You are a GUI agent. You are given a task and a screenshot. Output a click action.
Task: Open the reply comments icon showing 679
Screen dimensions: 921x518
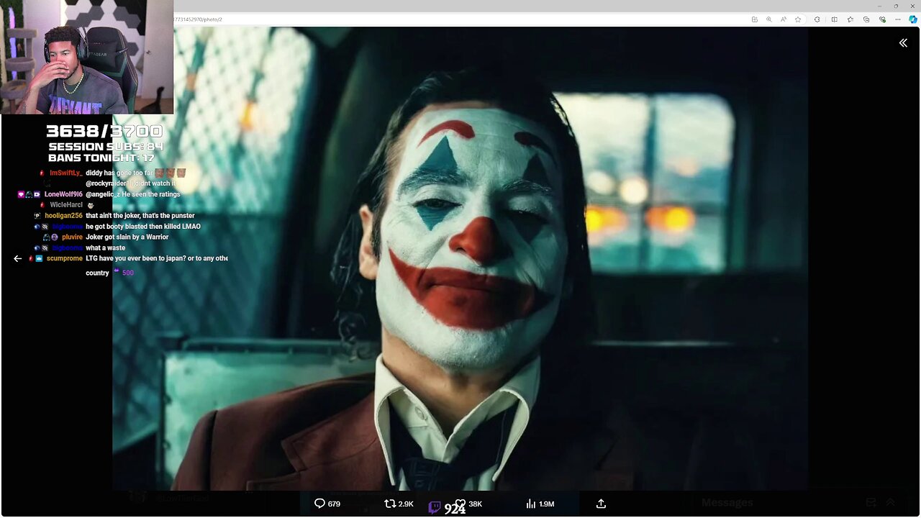click(327, 504)
